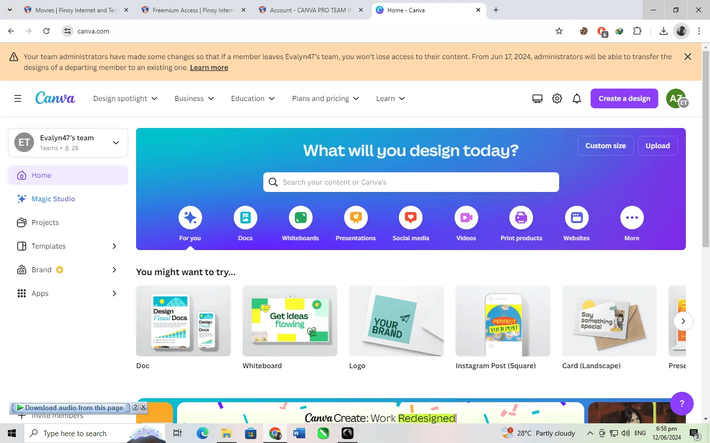
Task: Open the Learn more link in banner
Action: [x=209, y=67]
